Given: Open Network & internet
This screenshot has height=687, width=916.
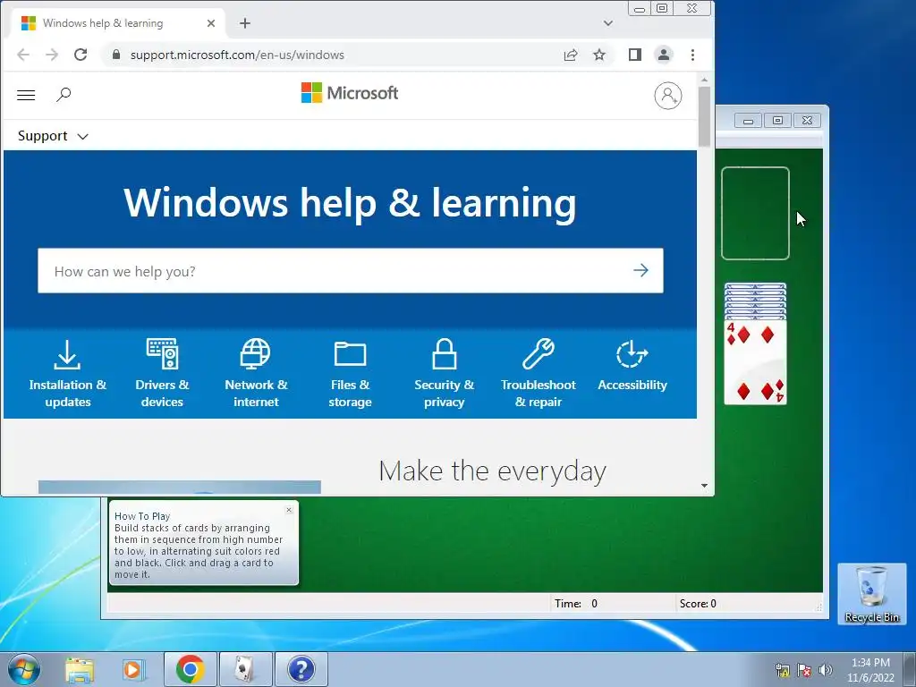Looking at the screenshot, I should point(256,374).
